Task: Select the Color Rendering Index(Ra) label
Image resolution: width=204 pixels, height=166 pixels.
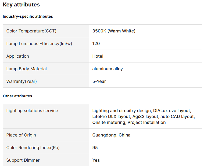Action: (x=33, y=148)
